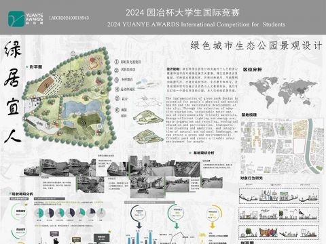The width and height of the screenshot is (326, 244).
Task: Click the green square bullet before 基地现状分析
Action: pyautogui.click(x=190, y=153)
